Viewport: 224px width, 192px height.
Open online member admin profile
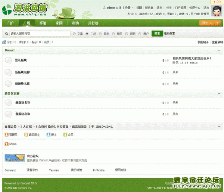(x=13, y=144)
